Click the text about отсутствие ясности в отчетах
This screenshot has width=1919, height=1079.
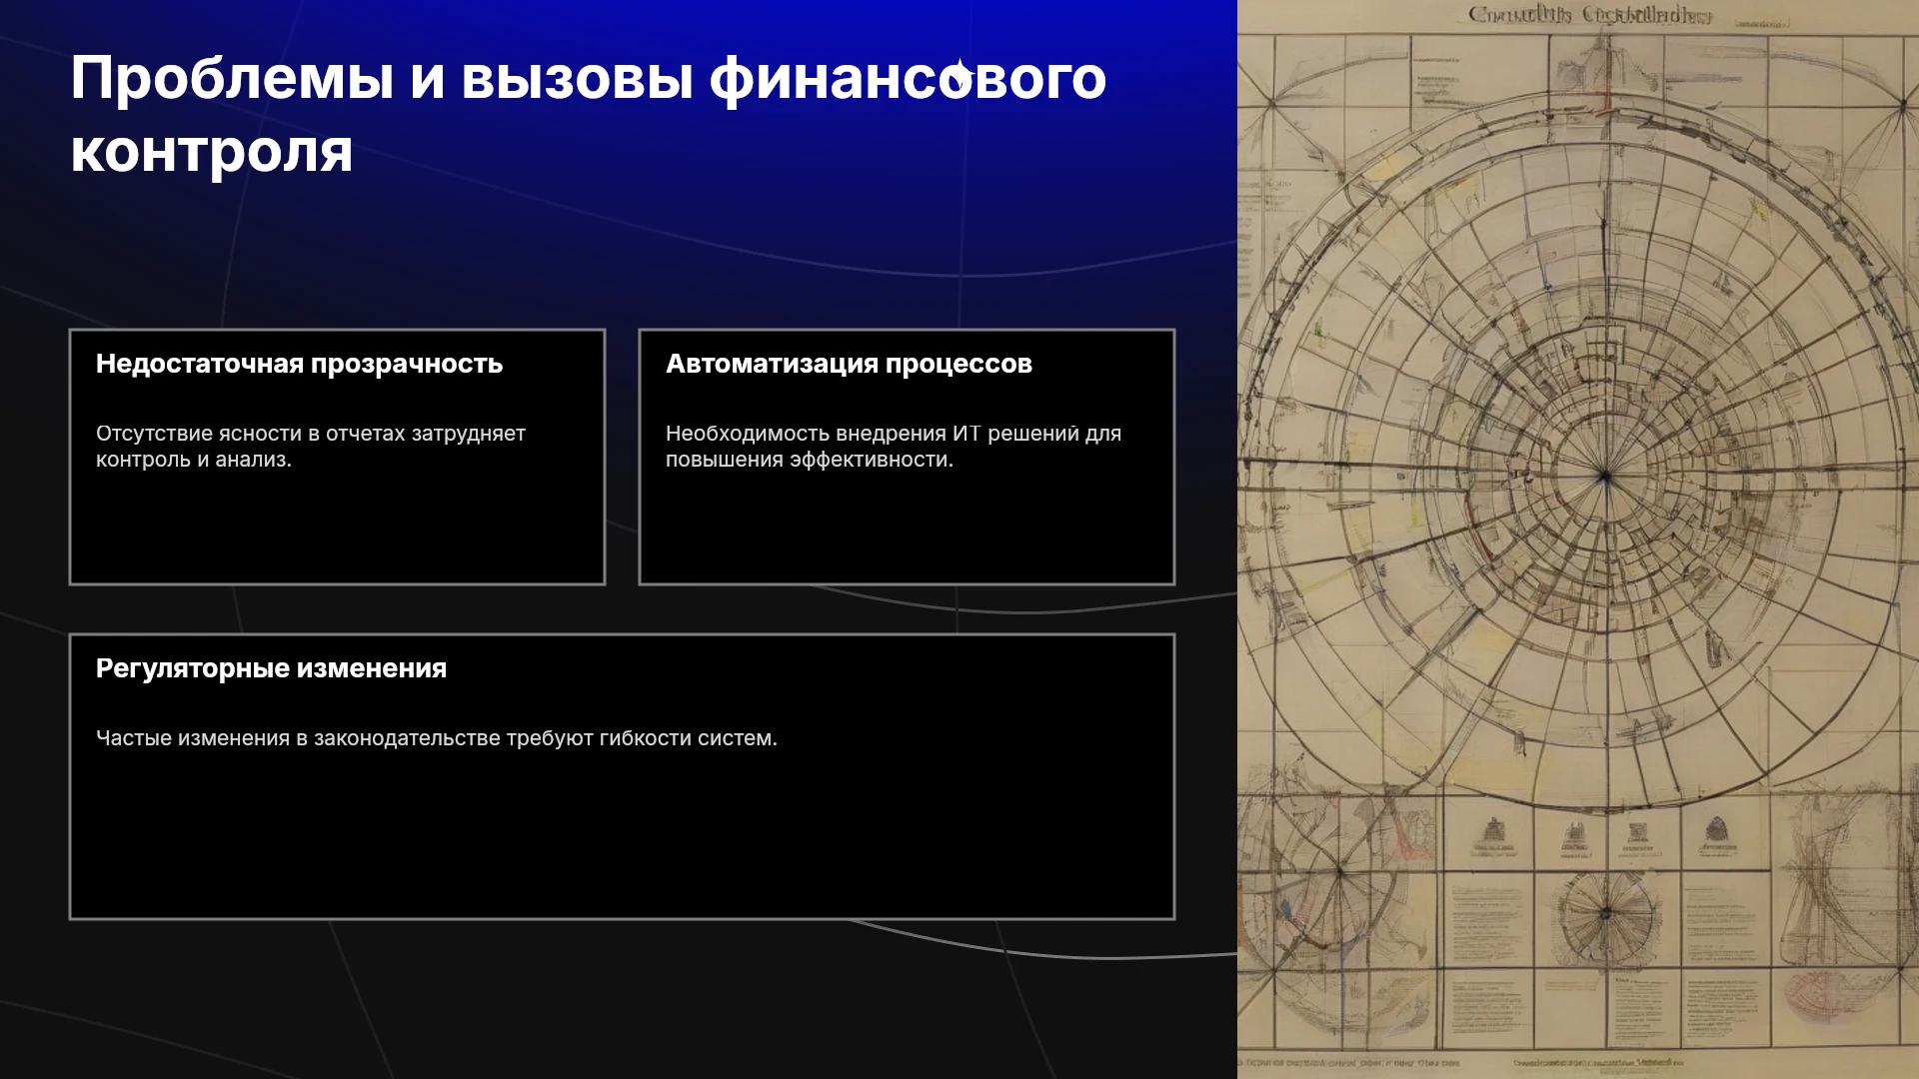tap(311, 447)
